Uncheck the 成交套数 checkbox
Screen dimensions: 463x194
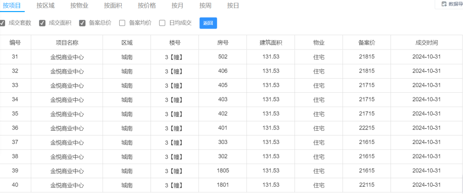coord(3,23)
